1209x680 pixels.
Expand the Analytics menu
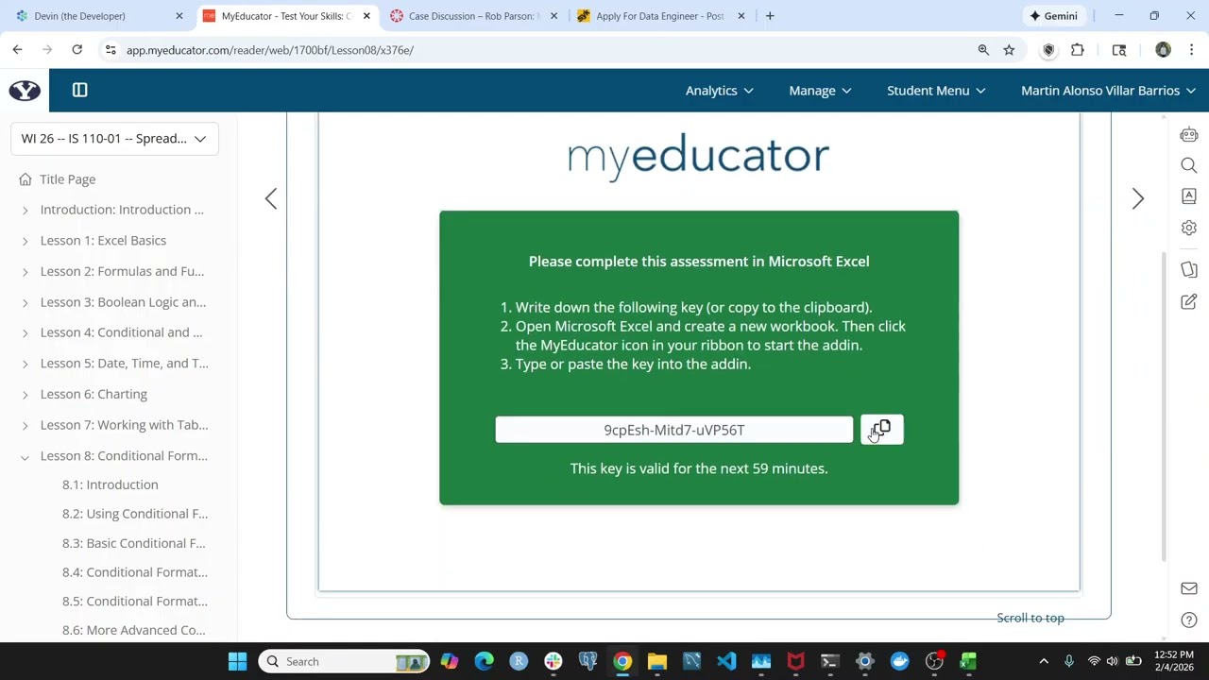tap(719, 91)
